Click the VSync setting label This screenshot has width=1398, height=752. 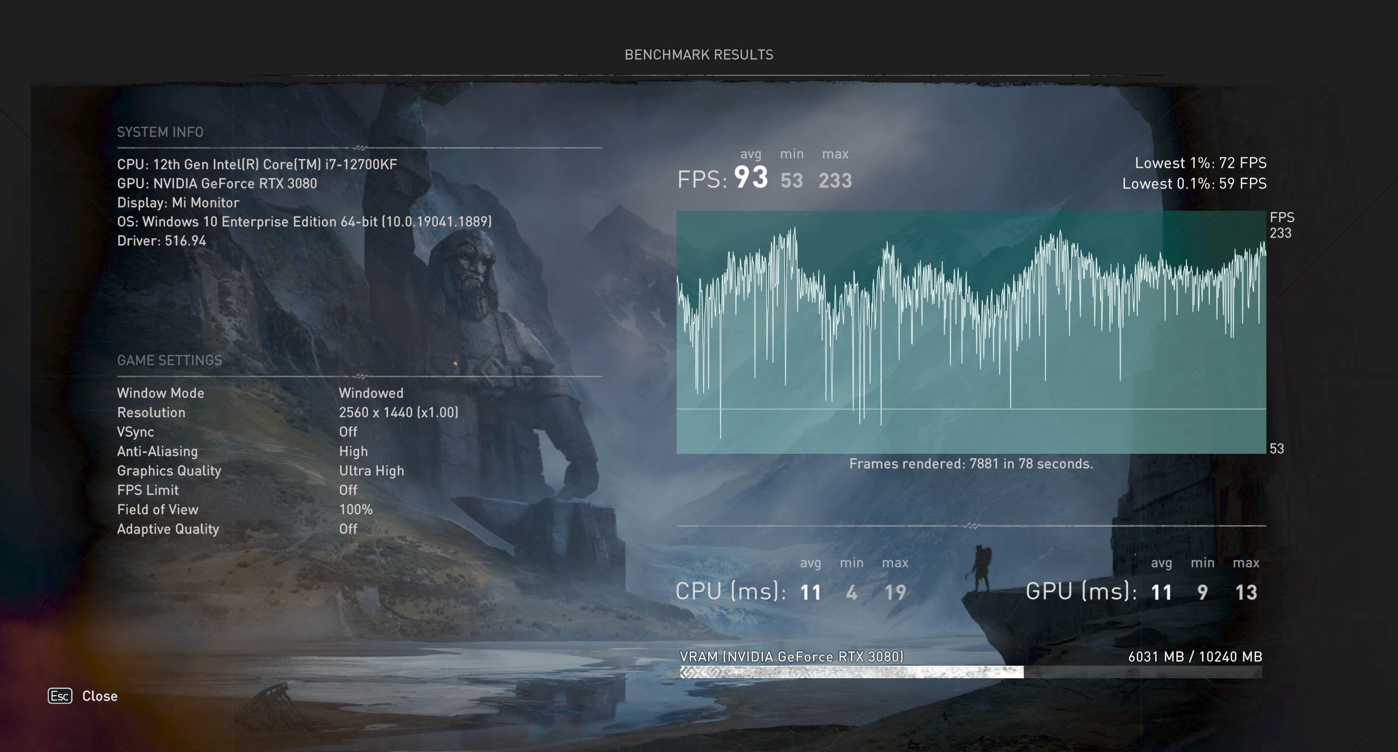click(x=135, y=432)
